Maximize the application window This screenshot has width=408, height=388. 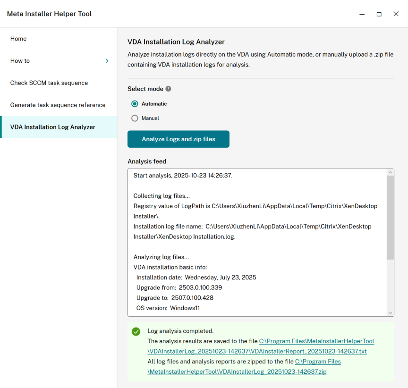point(379,14)
